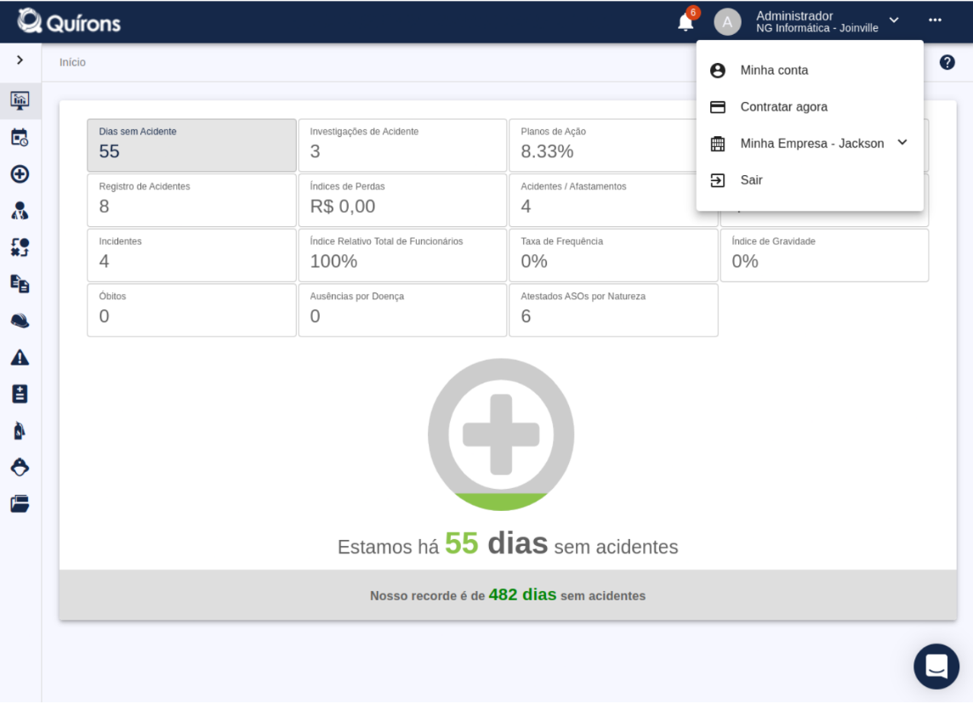The image size is (973, 704).
Task: Click the 'NG Informática - Joinville' text
Action: click(x=817, y=28)
